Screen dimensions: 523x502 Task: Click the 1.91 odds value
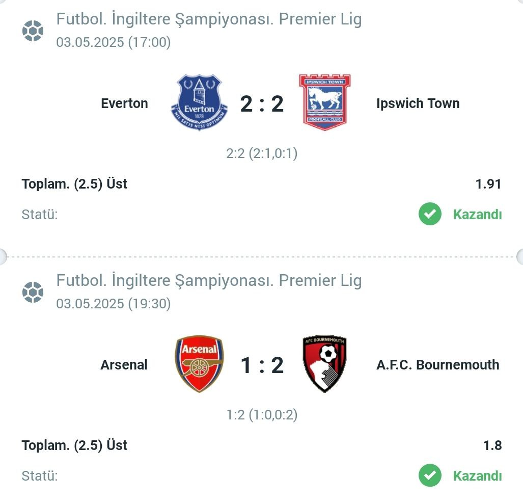tap(488, 184)
